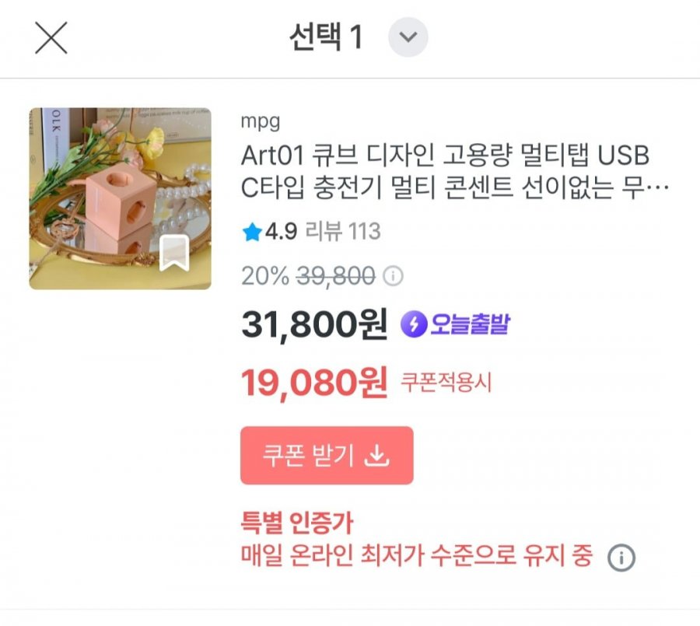Tap the 쿠폰적용시 label
Screen dimensions: 700x626
tap(446, 383)
